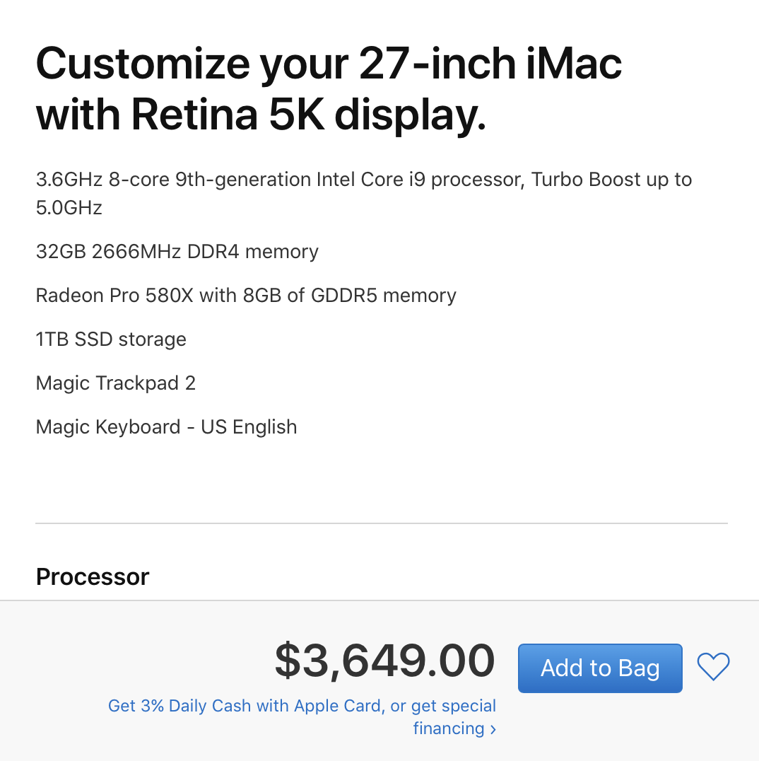Click the horizontal divider above the Processor section

382,523
